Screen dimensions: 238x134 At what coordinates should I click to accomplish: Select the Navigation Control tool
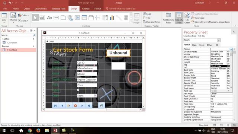pyautogui.click(x=84, y=18)
